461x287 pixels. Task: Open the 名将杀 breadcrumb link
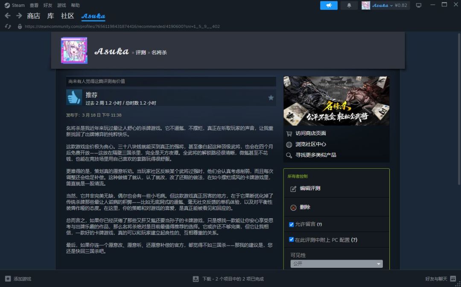pyautogui.click(x=159, y=53)
